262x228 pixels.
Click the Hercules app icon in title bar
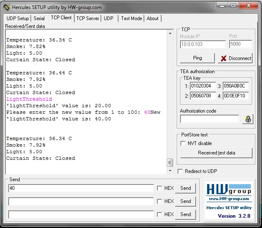pyautogui.click(x=7, y=7)
